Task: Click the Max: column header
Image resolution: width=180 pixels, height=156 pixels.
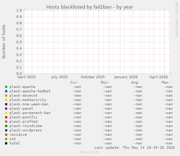Action: pos(166,83)
